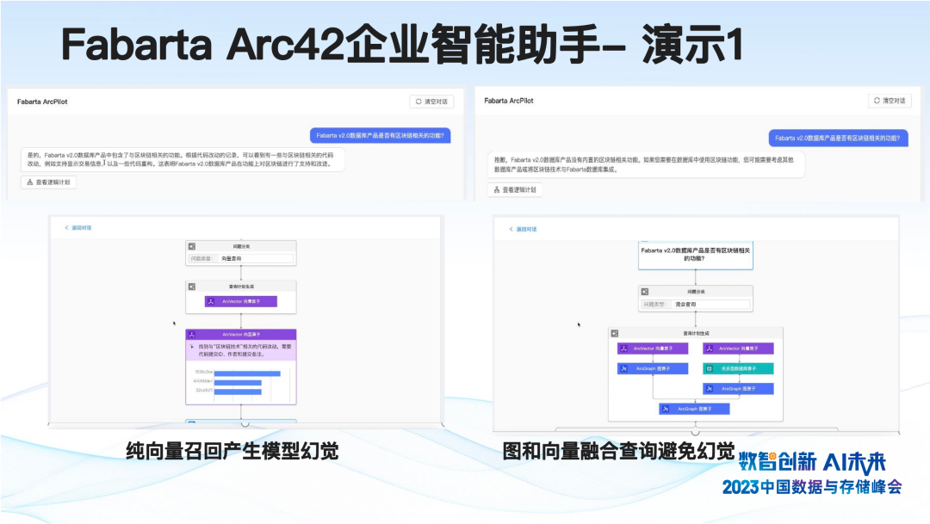Click the 问题分类 node icon in the right flowchart

[x=645, y=292]
